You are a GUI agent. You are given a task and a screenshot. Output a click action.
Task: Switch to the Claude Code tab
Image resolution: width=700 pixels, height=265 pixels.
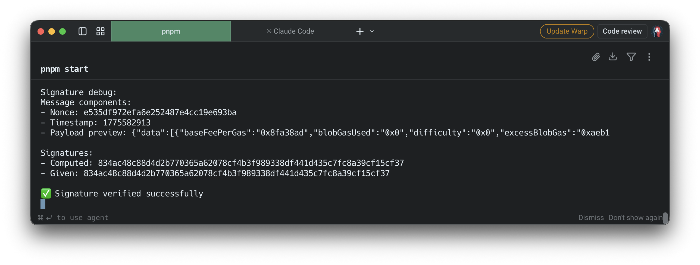coord(290,31)
